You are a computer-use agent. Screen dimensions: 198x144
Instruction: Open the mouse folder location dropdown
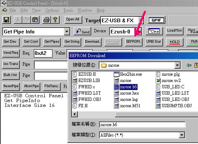(177, 65)
